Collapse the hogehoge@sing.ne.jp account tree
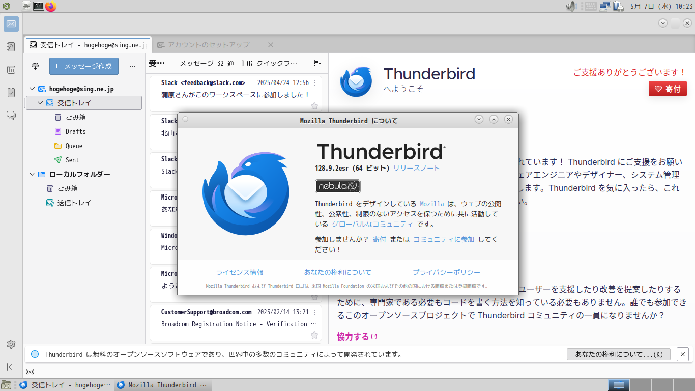The width and height of the screenshot is (695, 391). (x=33, y=89)
